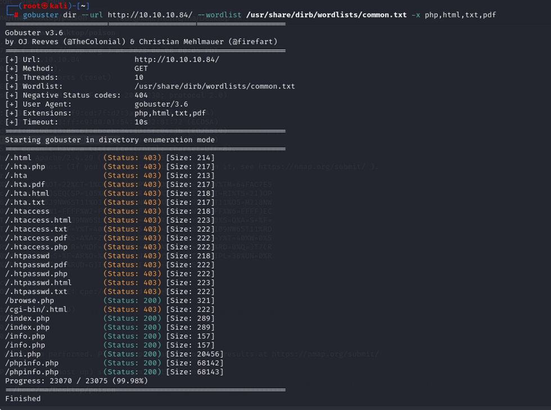Click the Timeout value 10s
The width and height of the screenshot is (551, 410).
click(141, 122)
